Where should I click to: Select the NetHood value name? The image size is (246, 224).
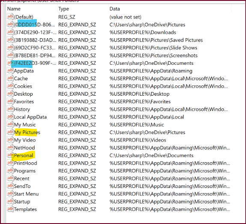point(24,148)
